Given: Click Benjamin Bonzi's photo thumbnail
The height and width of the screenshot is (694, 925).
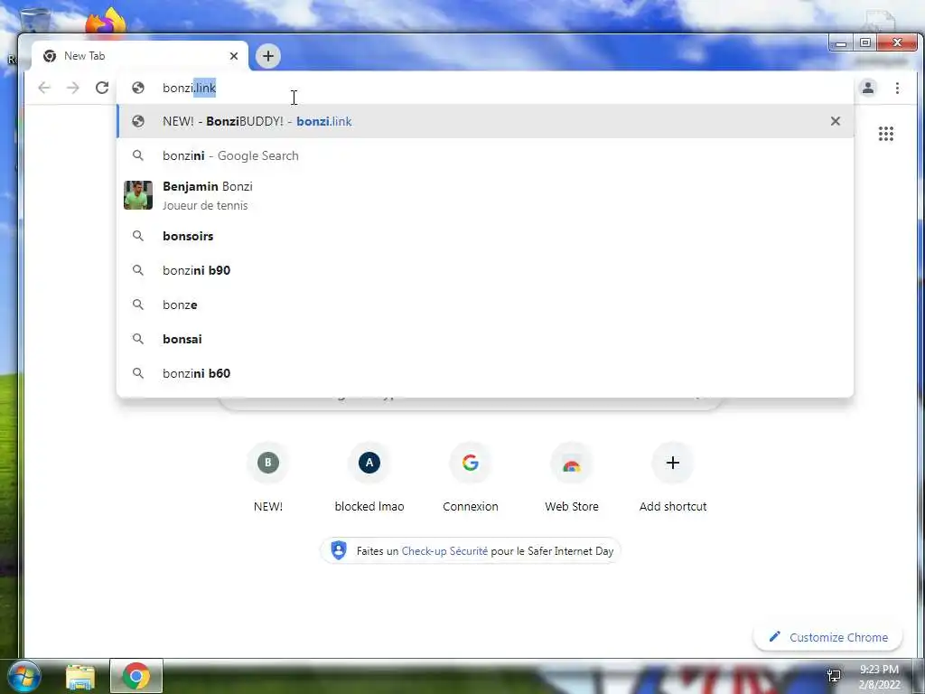Looking at the screenshot, I should click(x=138, y=195).
